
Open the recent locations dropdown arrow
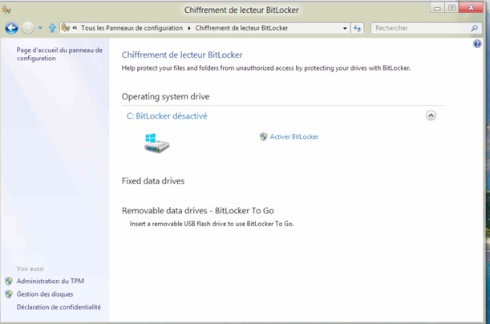click(x=40, y=28)
